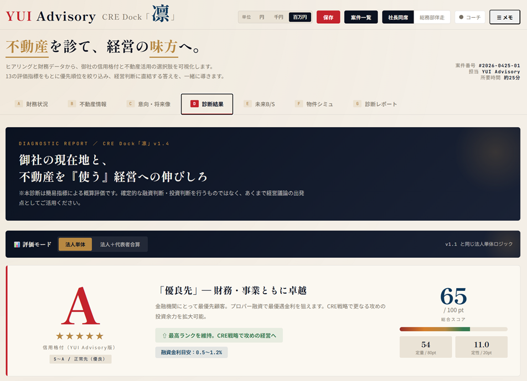Open tab G 診断レポート
This screenshot has height=381, width=527.
[x=375, y=104]
